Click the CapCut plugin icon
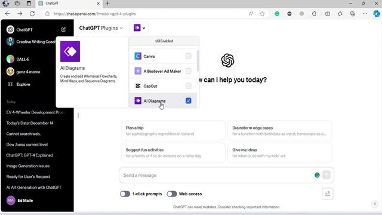This screenshot has height=215, width=382. [138, 86]
